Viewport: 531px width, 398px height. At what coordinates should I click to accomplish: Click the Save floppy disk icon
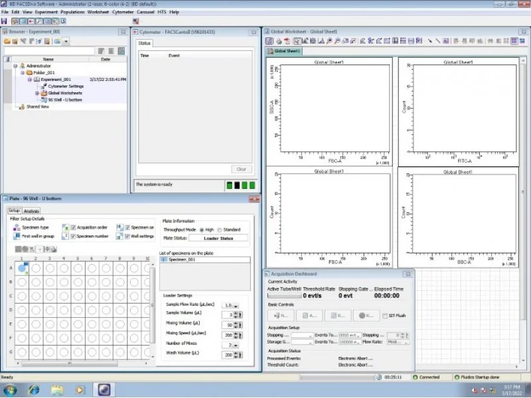5,21
